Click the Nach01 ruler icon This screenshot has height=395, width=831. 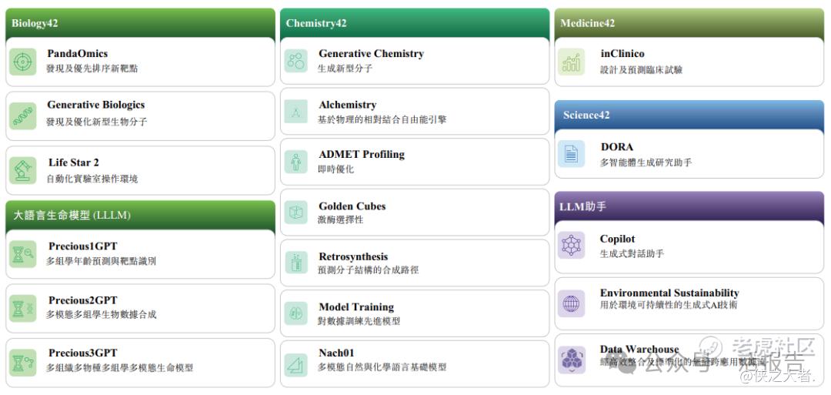tap(295, 365)
